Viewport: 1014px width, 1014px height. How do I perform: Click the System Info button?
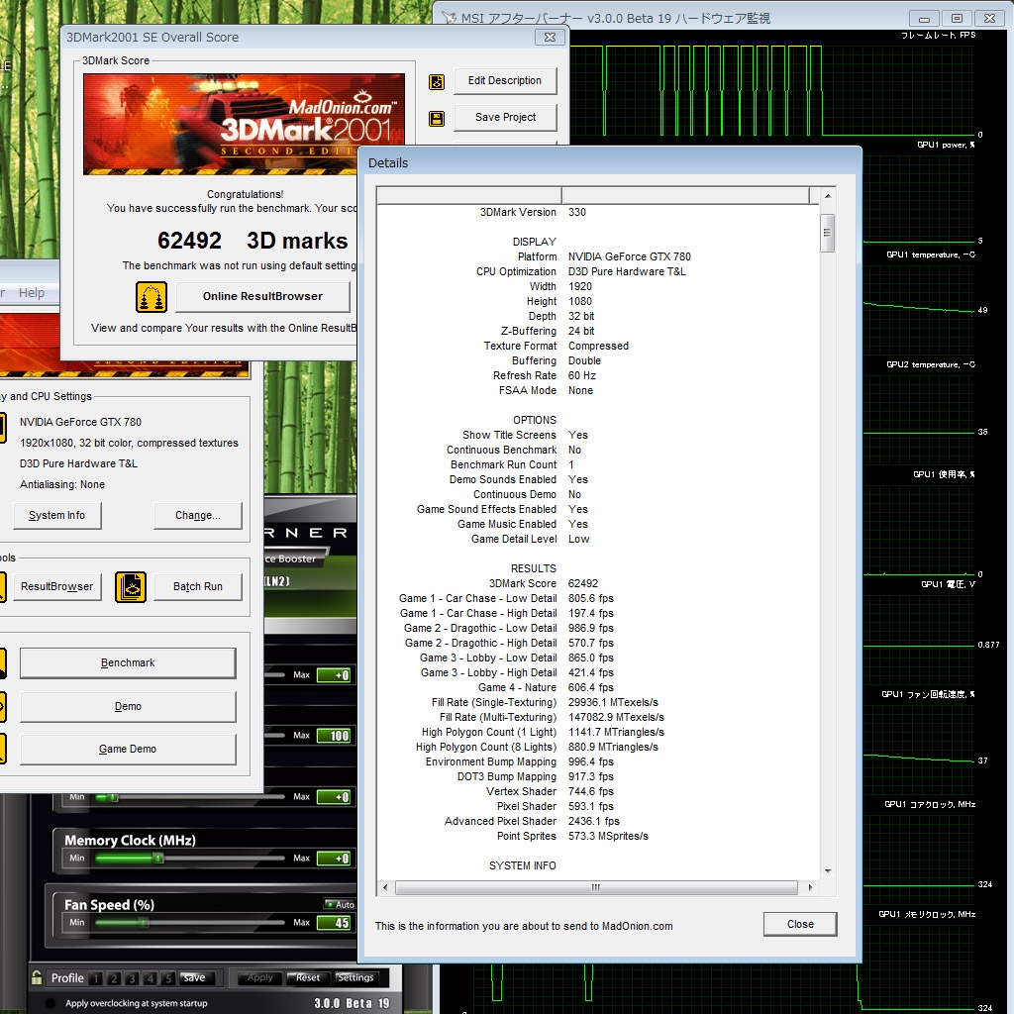coord(56,515)
